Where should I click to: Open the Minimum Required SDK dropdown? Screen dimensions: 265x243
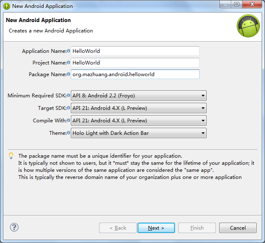pyautogui.click(x=139, y=96)
